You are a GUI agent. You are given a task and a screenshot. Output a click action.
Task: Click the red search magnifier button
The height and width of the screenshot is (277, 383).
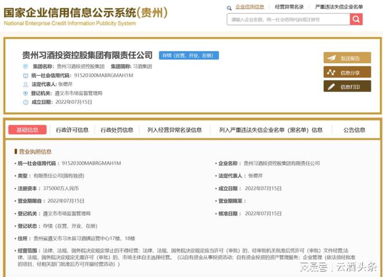point(356,19)
